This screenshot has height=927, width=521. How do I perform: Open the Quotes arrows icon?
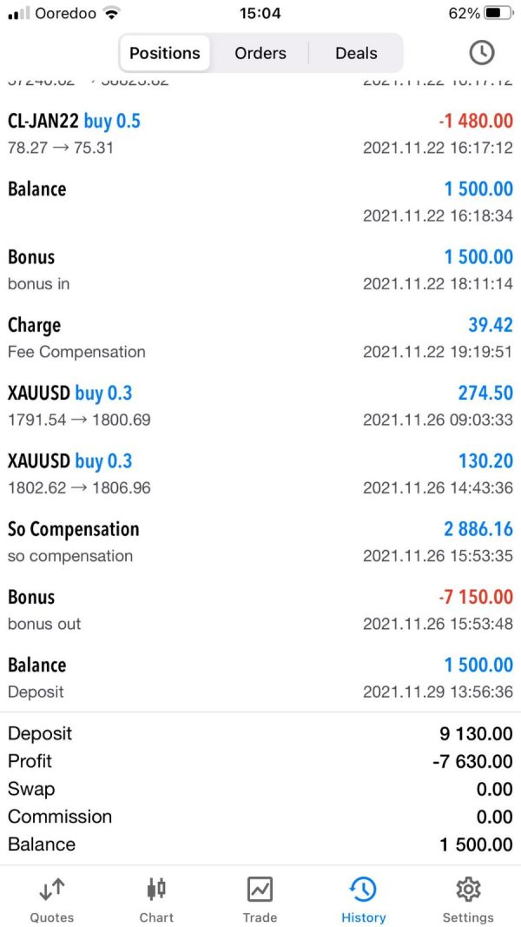52,890
